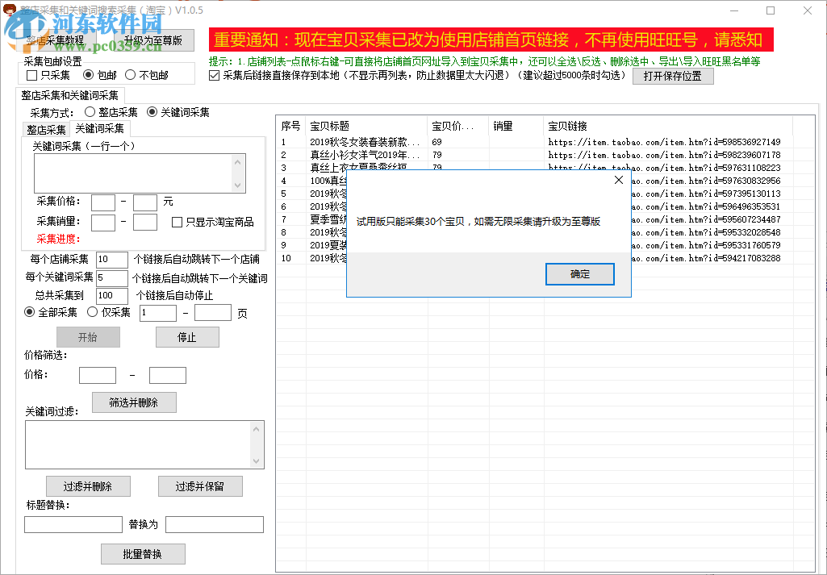Run batch replace with 批量替换
This screenshot has height=575, width=827.
[x=142, y=553]
